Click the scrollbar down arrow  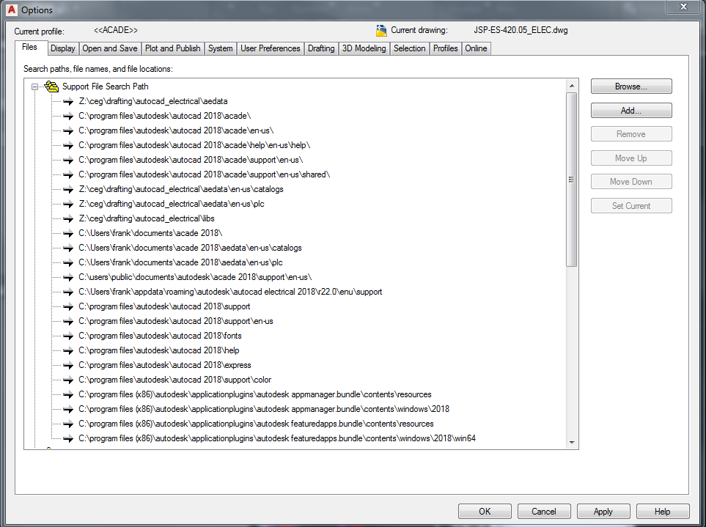point(572,442)
